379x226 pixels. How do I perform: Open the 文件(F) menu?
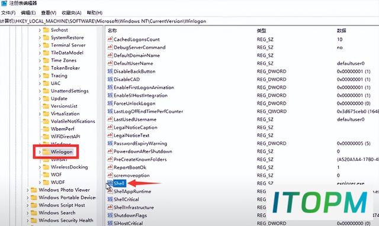pos(8,12)
